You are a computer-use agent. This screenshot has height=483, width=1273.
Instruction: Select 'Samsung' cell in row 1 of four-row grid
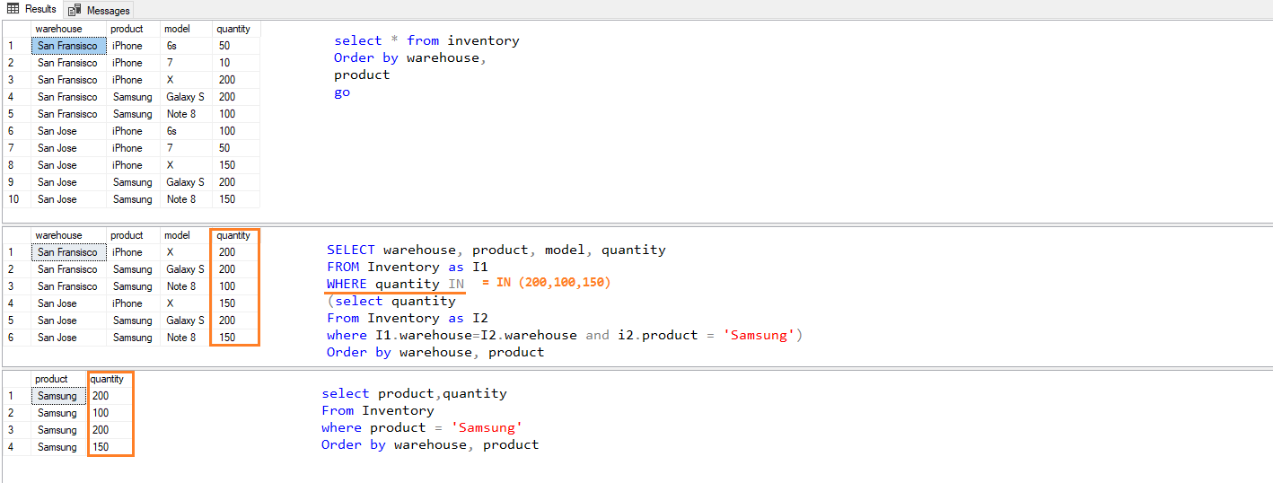point(59,396)
